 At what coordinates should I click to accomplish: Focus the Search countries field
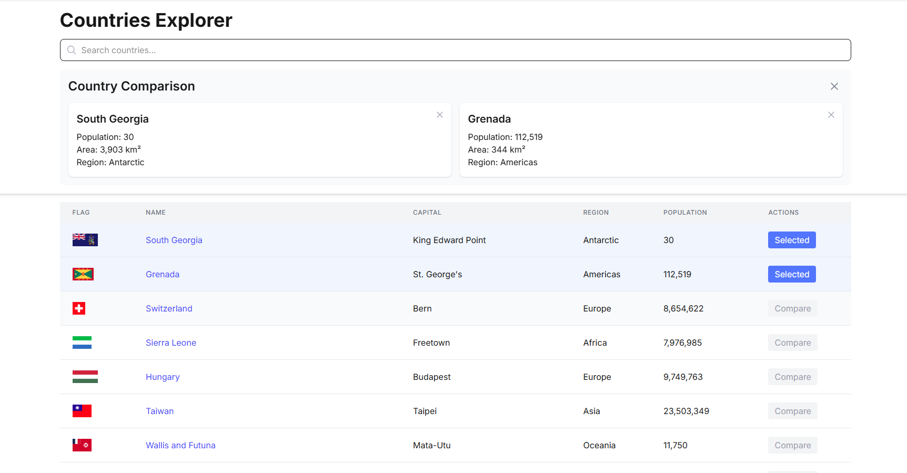[x=456, y=50]
